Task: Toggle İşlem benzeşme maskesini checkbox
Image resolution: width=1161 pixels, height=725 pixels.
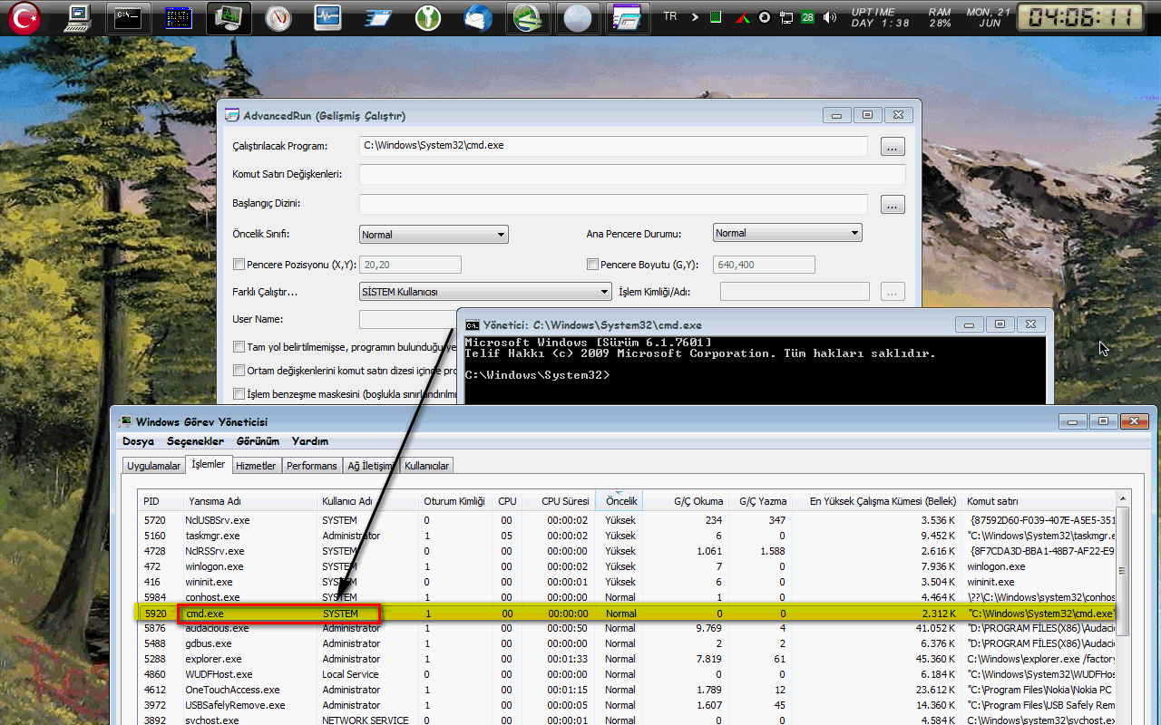Action: (239, 394)
